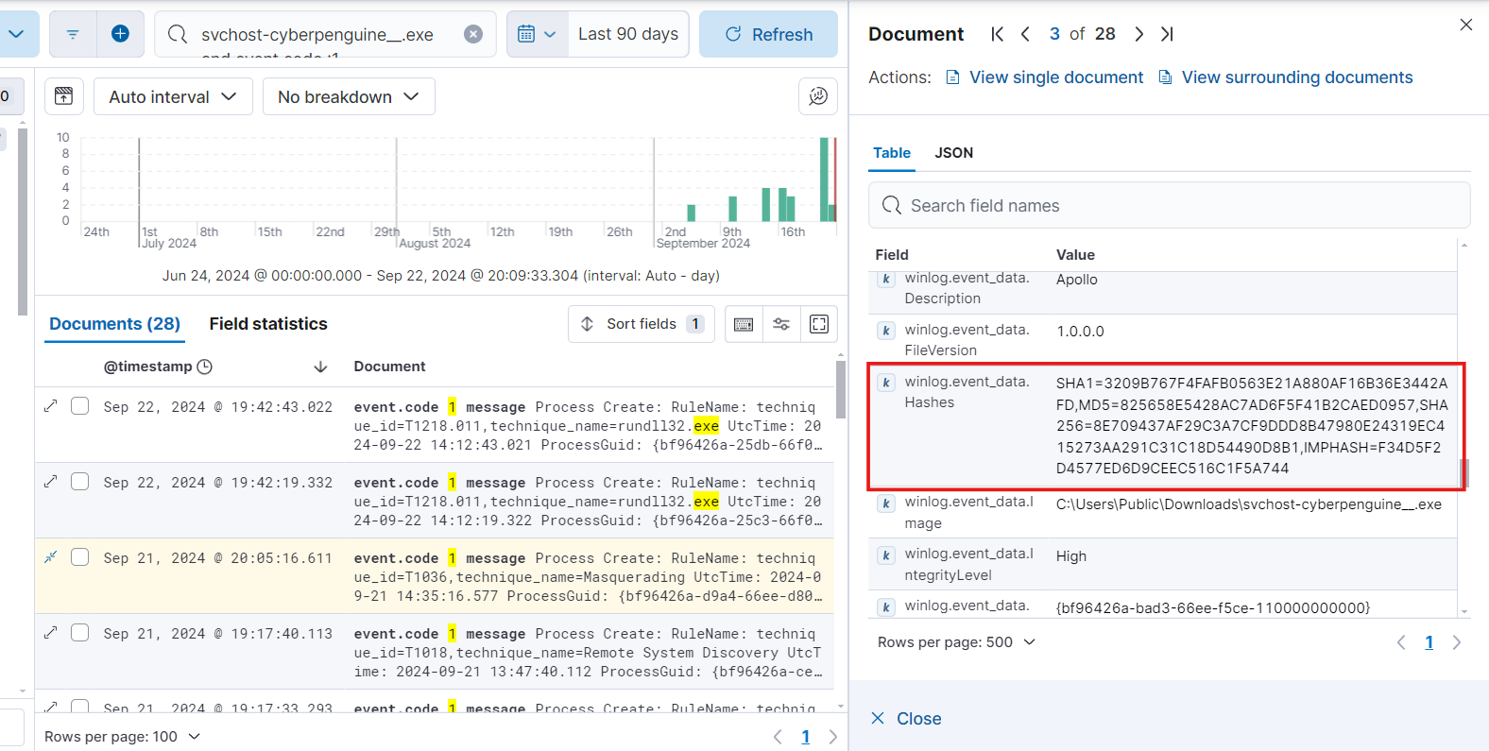
Task: Toggle the chart visibility icon
Action: (x=63, y=96)
